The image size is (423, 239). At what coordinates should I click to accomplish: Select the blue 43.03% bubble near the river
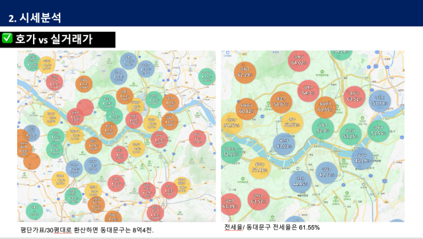284,144
